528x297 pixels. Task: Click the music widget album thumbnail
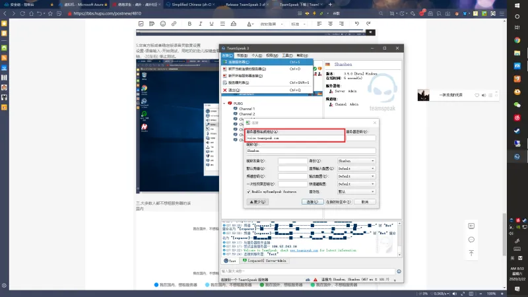[423, 95]
